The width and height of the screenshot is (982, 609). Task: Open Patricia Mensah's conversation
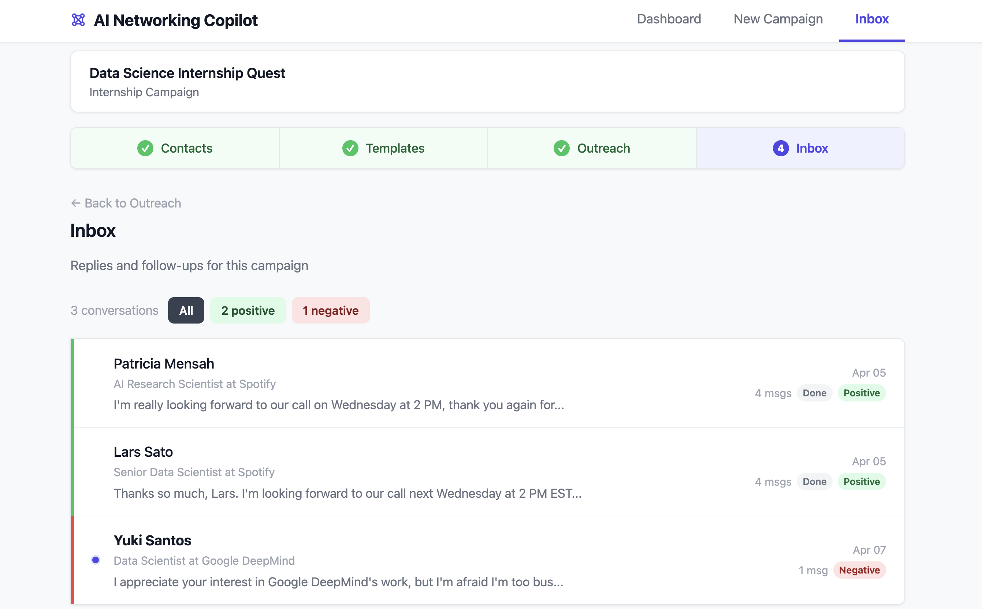point(338,383)
